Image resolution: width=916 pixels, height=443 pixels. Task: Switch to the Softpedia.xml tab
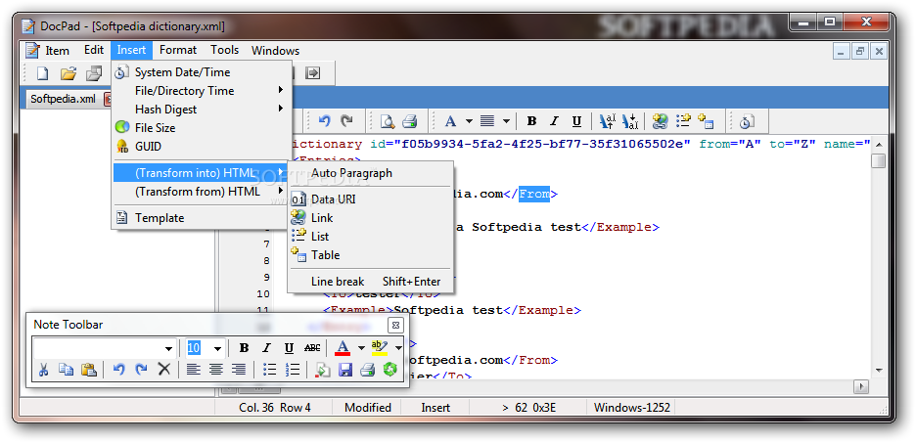pos(63,99)
